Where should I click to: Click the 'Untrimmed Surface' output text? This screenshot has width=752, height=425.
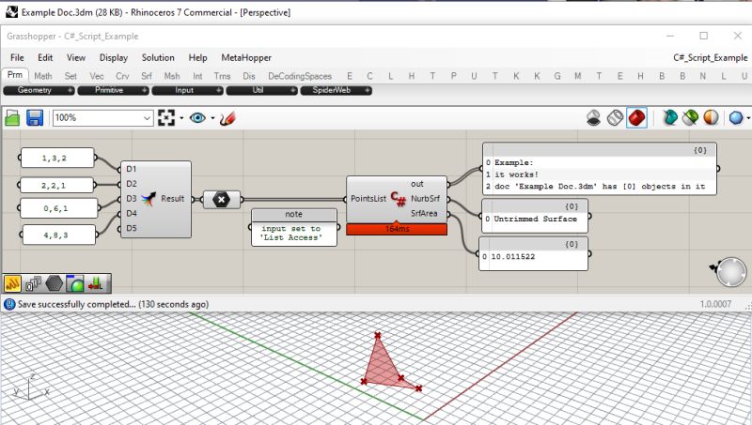click(x=535, y=219)
